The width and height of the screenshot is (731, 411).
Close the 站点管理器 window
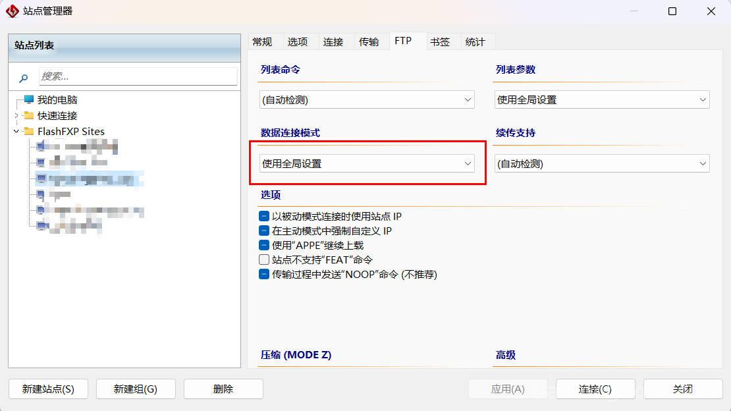pyautogui.click(x=711, y=11)
